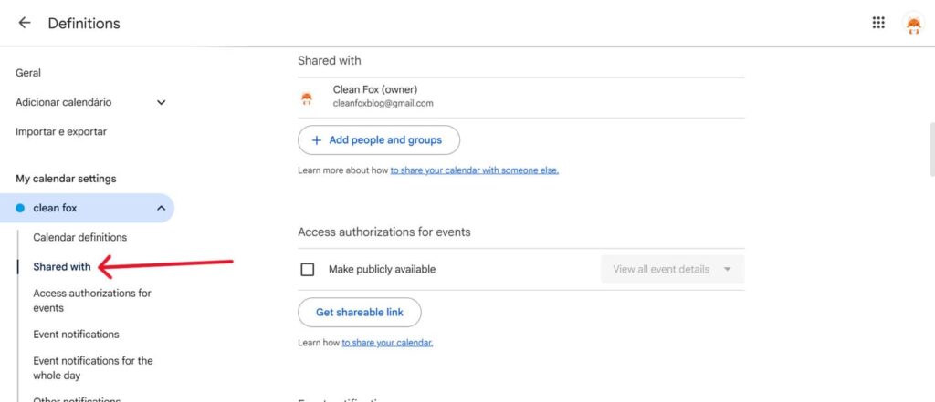Open the share your calendar with someone else link
The image size is (935, 402).
point(475,170)
